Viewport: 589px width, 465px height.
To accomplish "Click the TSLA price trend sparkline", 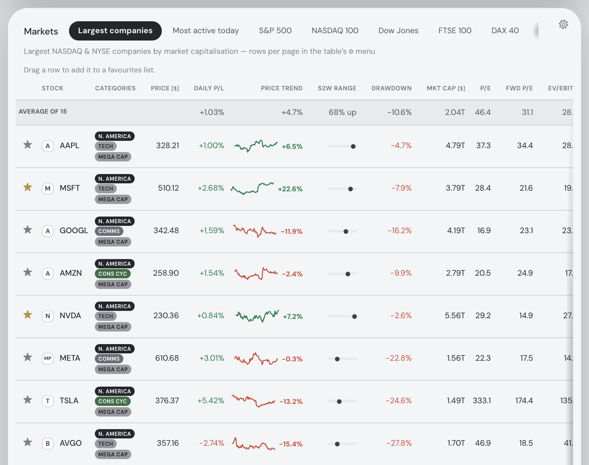I will (x=253, y=401).
